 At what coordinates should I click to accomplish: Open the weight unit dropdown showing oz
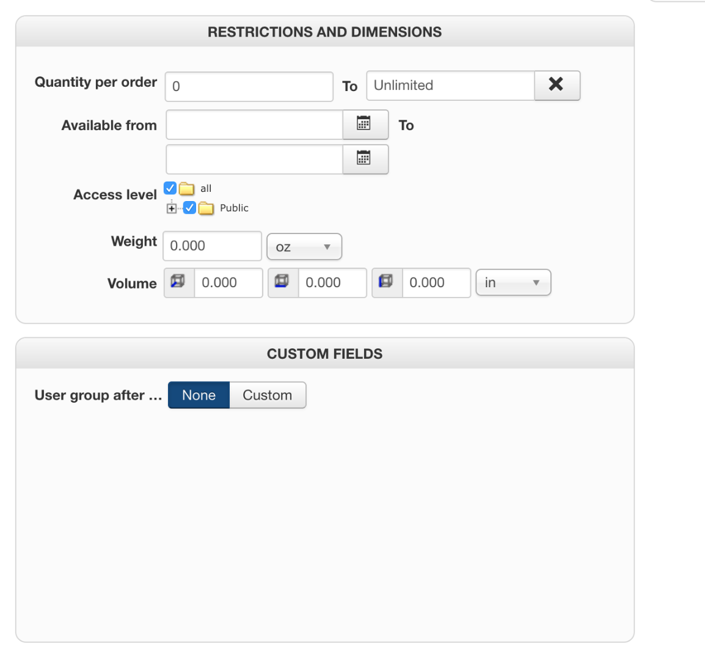304,247
